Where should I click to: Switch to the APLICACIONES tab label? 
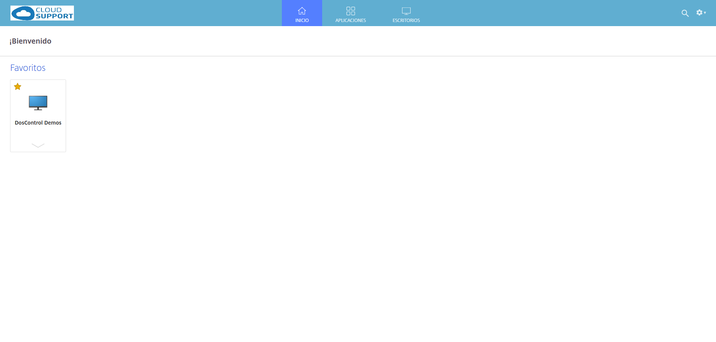pyautogui.click(x=351, y=21)
